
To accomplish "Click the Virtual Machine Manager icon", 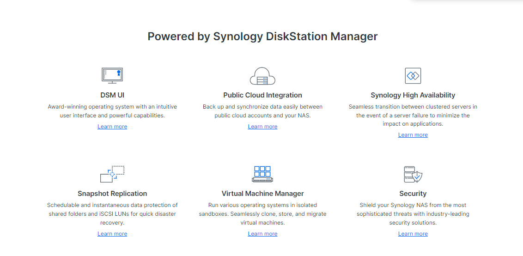I will click(262, 174).
